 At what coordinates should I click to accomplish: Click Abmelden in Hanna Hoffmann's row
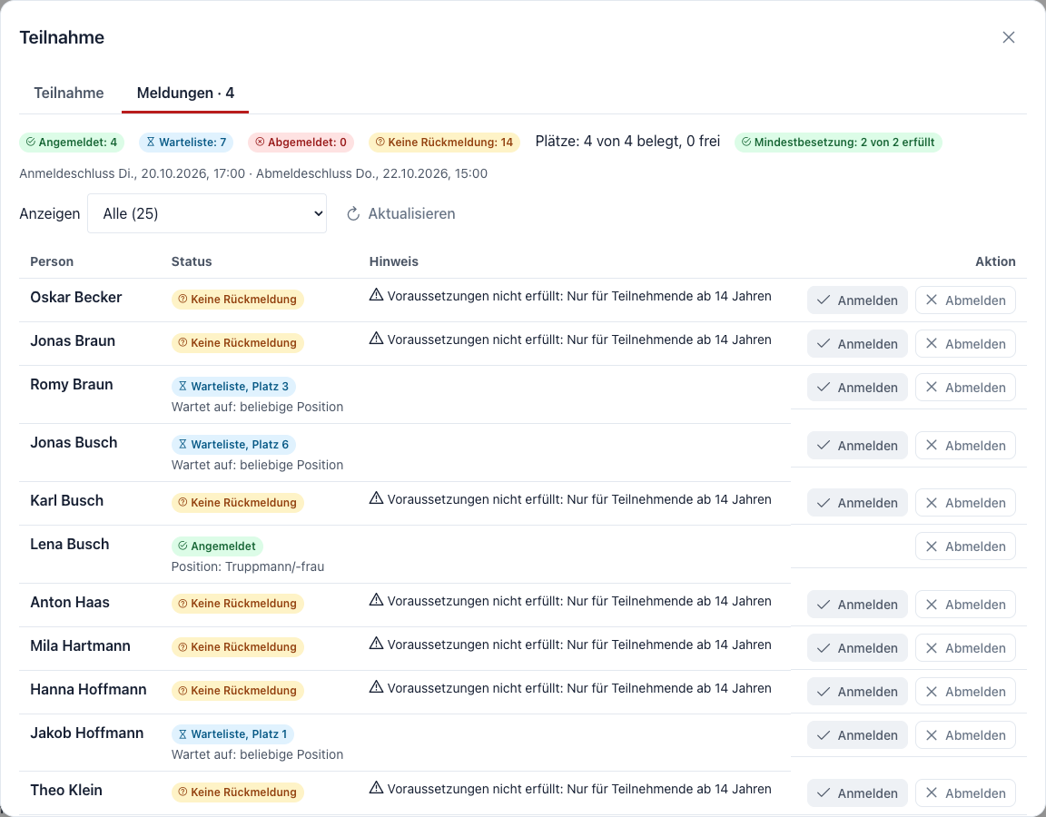tap(965, 692)
